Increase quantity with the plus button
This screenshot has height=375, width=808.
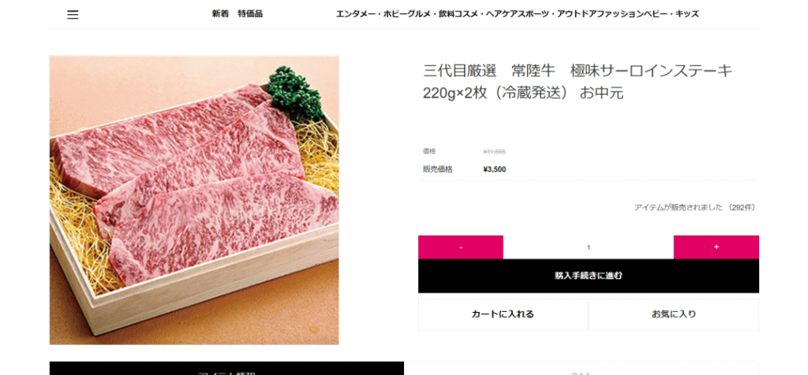pos(716,247)
